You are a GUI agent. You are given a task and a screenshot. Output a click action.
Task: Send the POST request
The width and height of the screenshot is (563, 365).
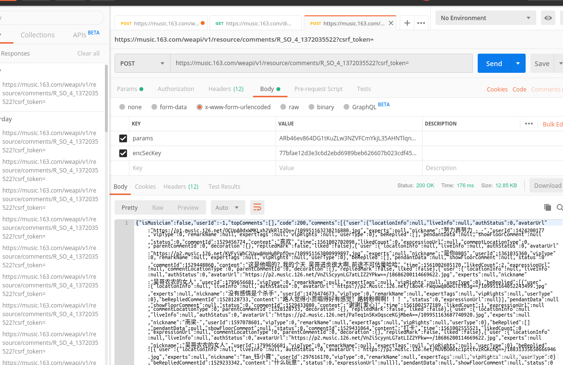tap(494, 63)
